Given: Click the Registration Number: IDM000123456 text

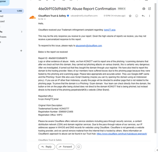Looking at the screenshot, I should pos(56,112).
